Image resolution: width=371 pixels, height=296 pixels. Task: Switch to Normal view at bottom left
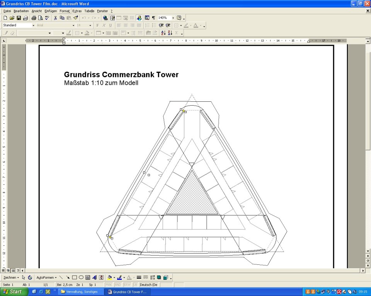point(3,271)
